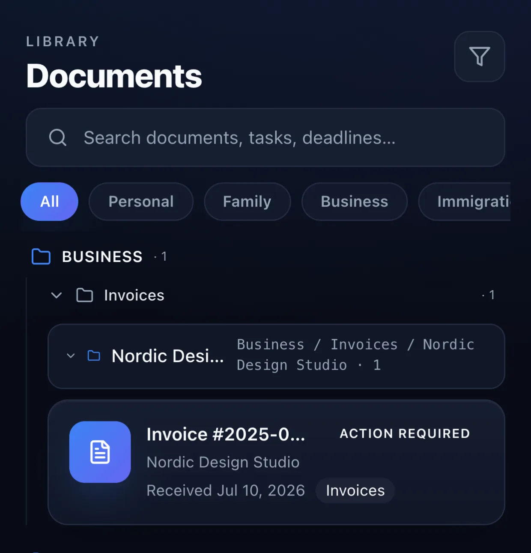Click the Nordic Desi... blue folder icon

(x=94, y=356)
